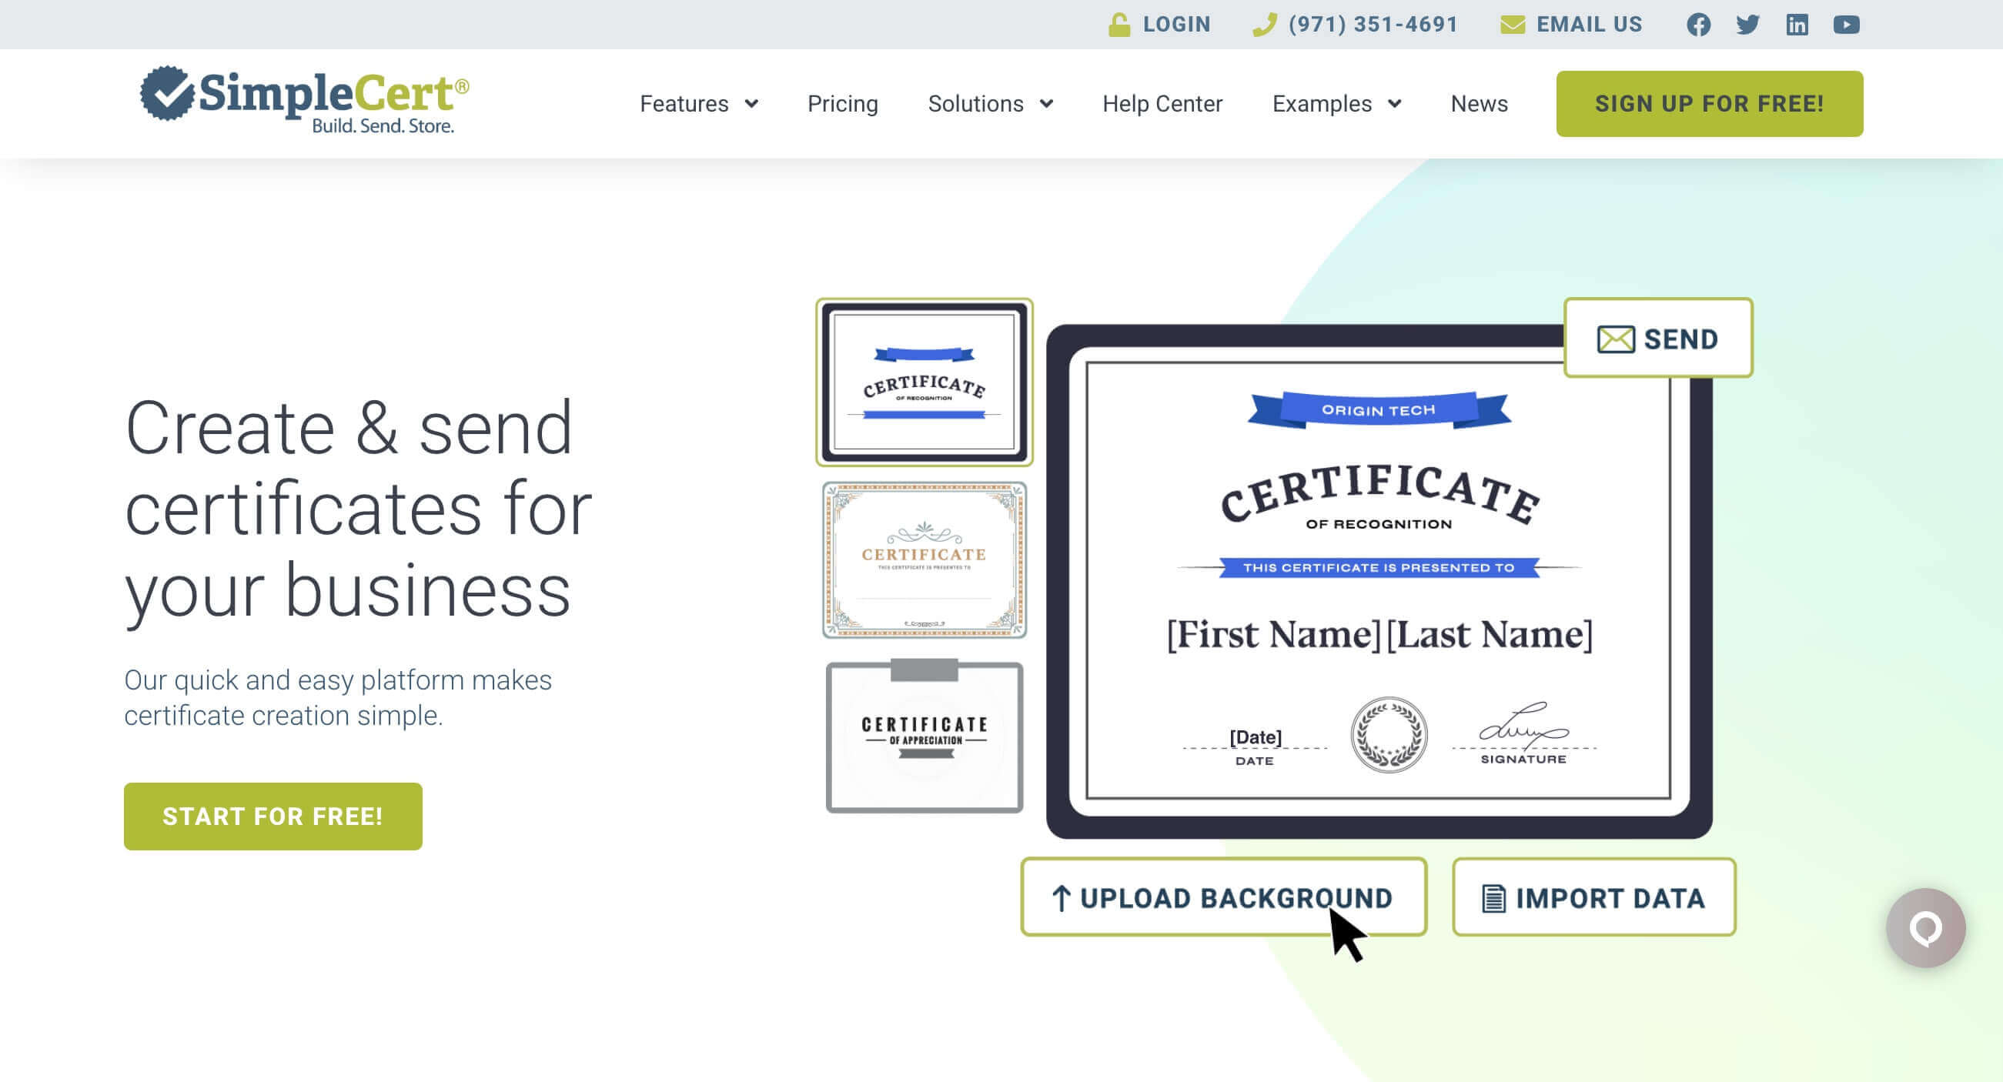Expand the Features dropdown arrow

click(751, 103)
